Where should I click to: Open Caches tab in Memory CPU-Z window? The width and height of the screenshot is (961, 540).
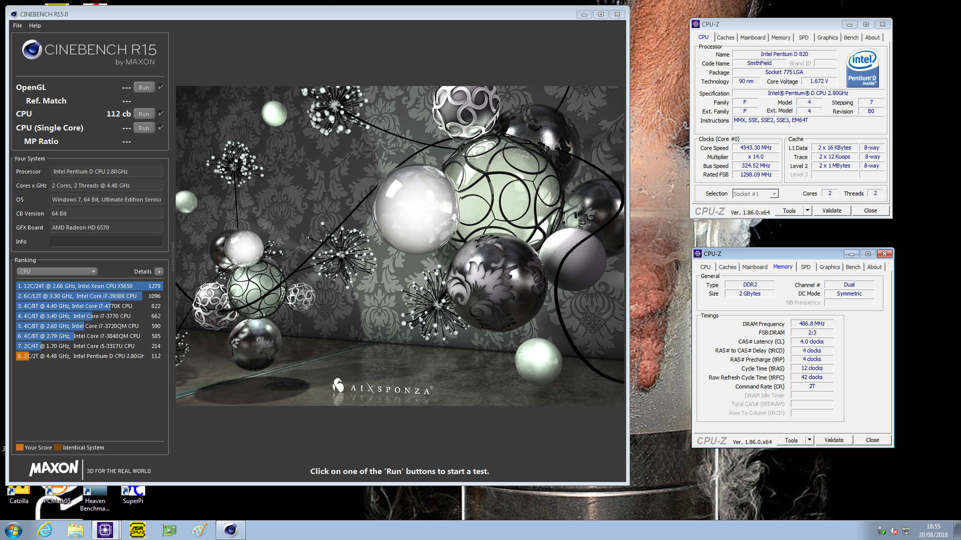pyautogui.click(x=727, y=267)
